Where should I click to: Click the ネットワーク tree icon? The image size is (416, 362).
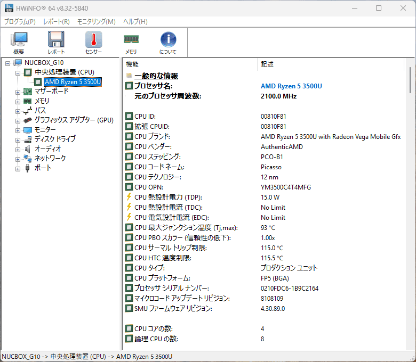pos(28,159)
